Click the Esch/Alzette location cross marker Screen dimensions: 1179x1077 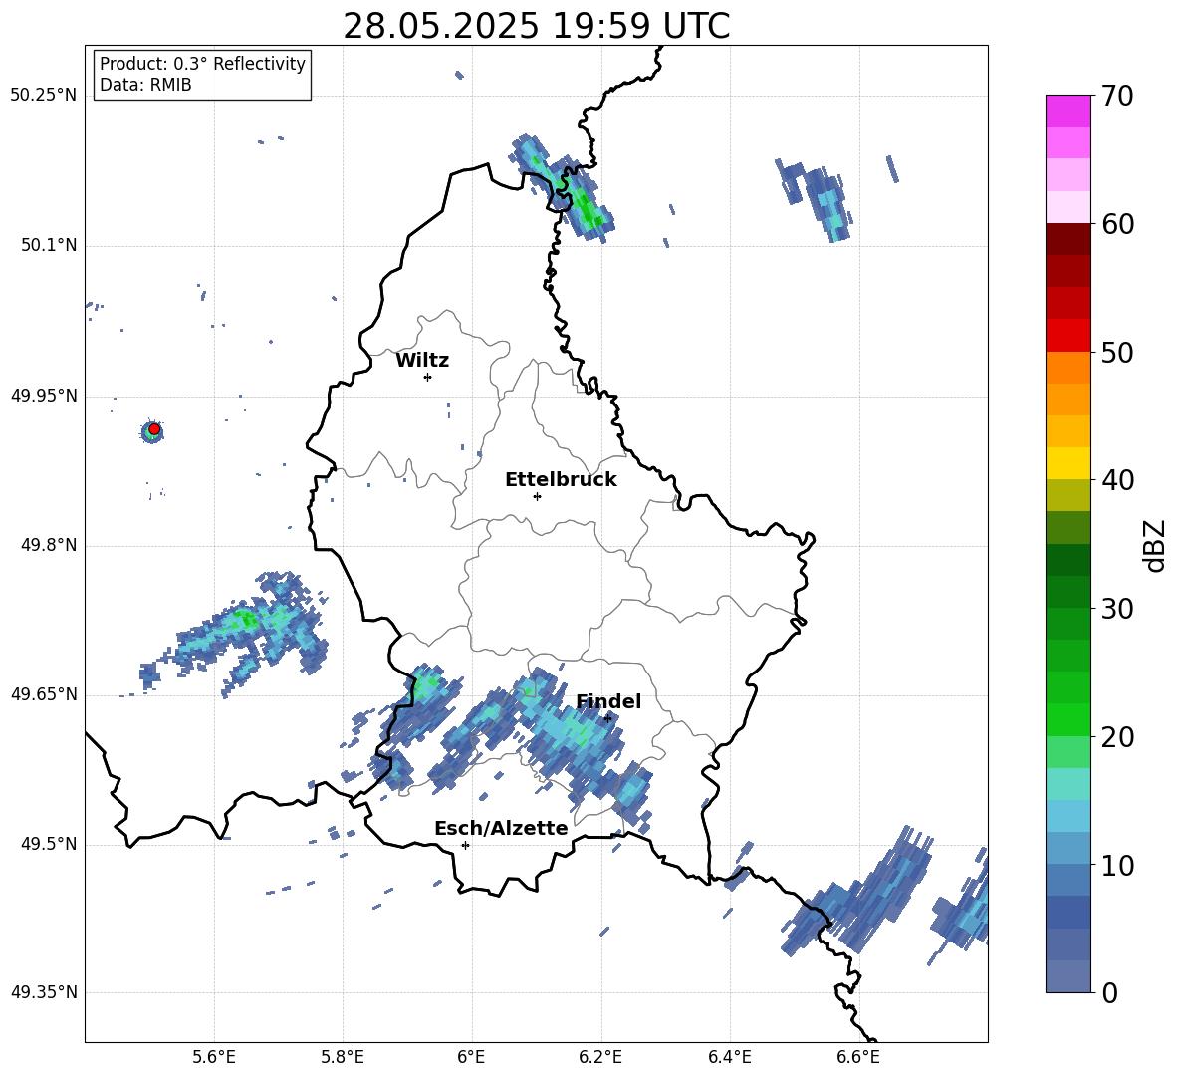point(465,845)
